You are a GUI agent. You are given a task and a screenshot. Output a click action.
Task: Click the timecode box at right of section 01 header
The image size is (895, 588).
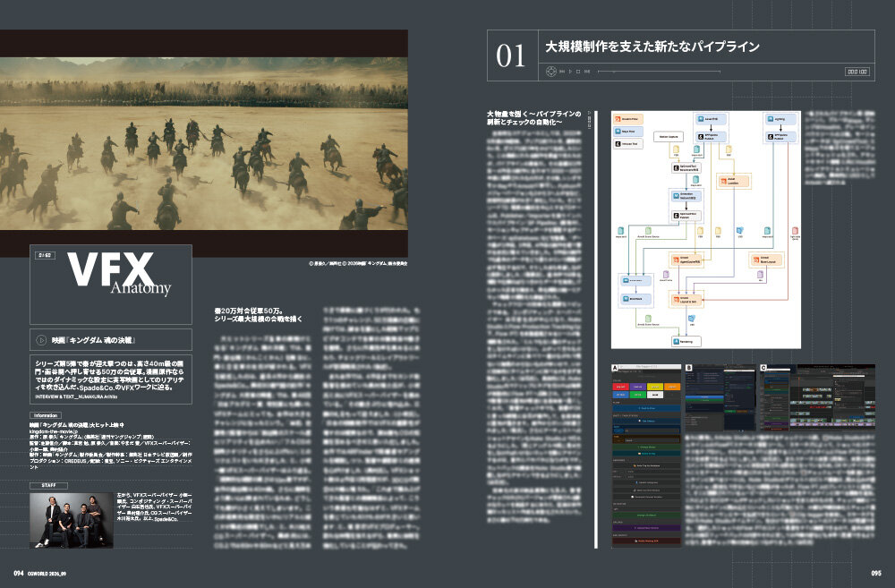[857, 72]
